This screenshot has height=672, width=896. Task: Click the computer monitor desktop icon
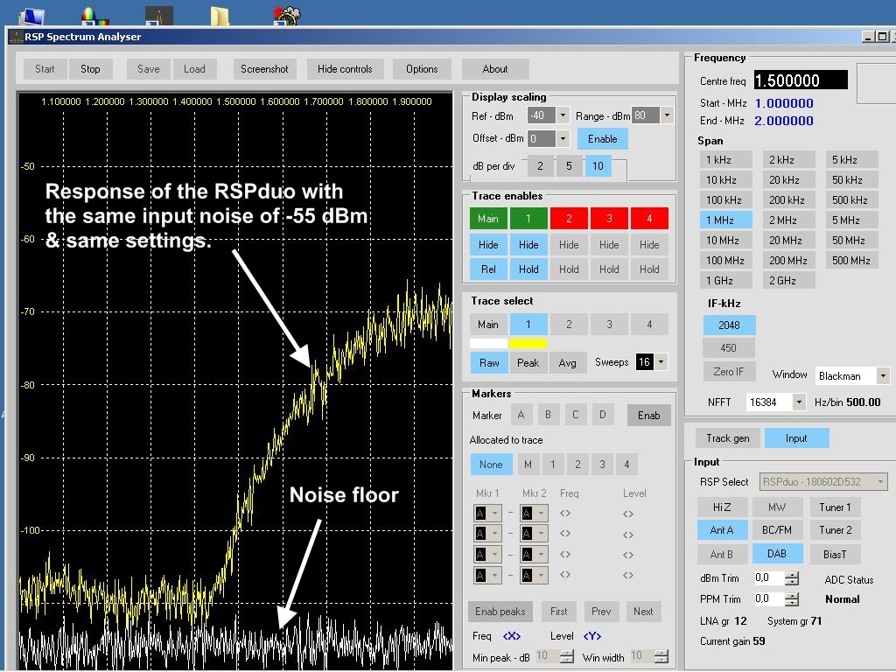point(31,16)
